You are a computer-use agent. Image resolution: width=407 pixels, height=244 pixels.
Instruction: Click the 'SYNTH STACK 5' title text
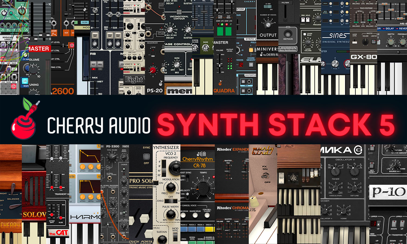coord(276,124)
